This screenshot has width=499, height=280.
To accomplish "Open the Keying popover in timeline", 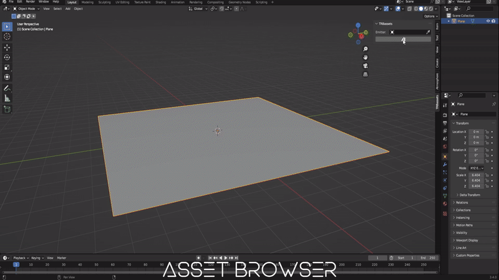I will [x=37, y=258].
